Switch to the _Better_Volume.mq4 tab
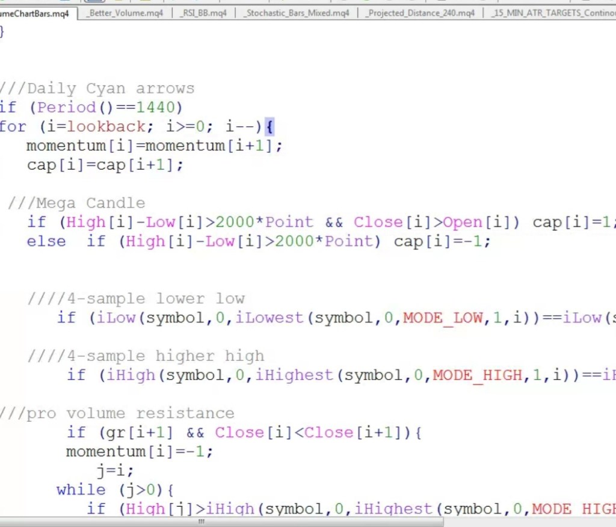The height and width of the screenshot is (527, 616). point(125,13)
